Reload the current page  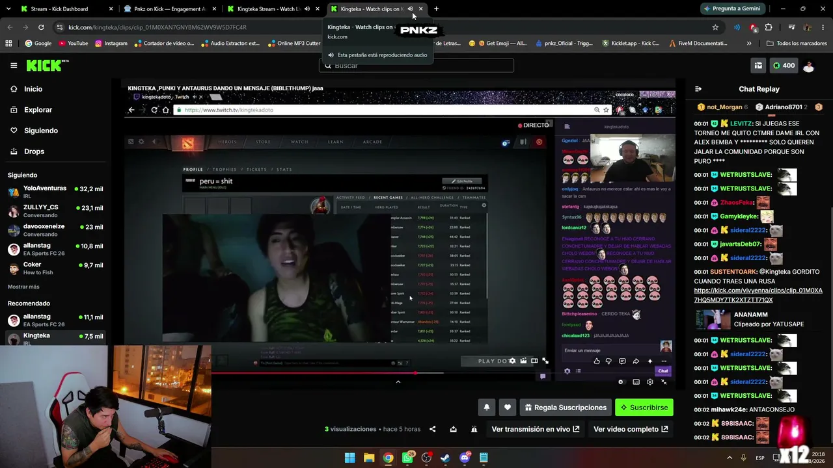point(41,27)
